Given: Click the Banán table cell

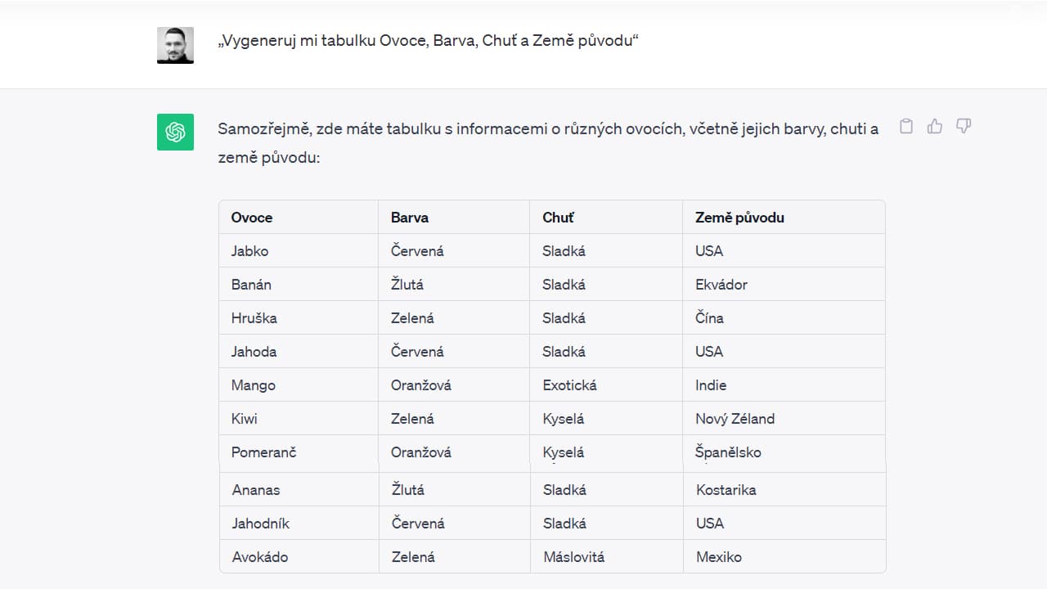Looking at the screenshot, I should [x=251, y=285].
